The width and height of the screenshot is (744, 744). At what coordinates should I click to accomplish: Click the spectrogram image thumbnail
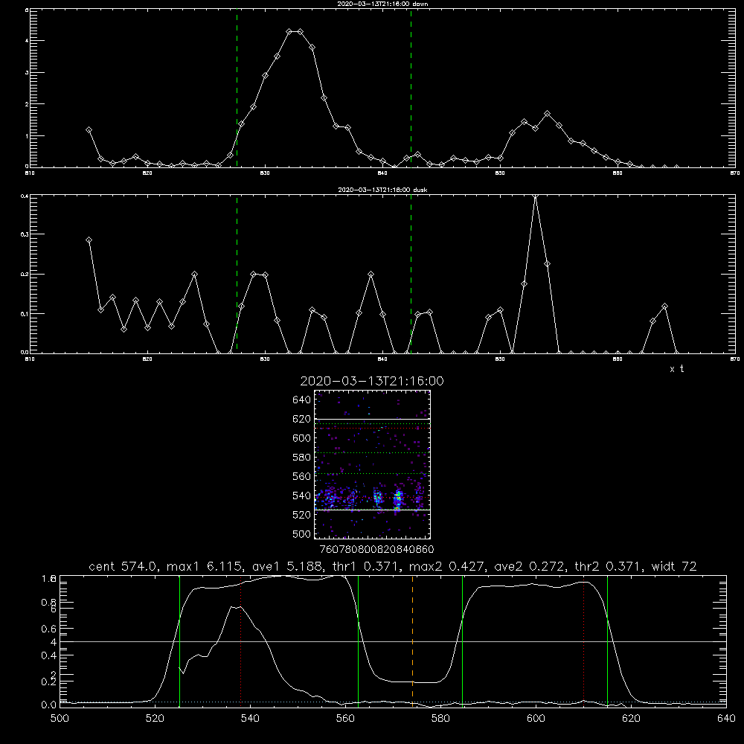pyautogui.click(x=373, y=464)
